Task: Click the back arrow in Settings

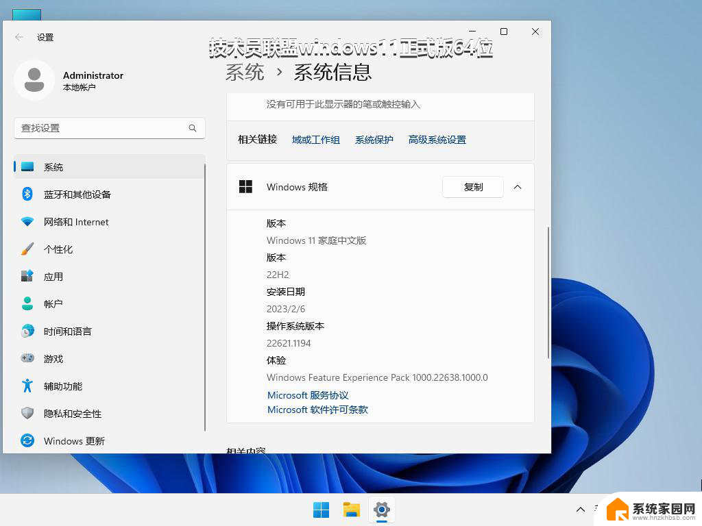Action: [x=19, y=37]
